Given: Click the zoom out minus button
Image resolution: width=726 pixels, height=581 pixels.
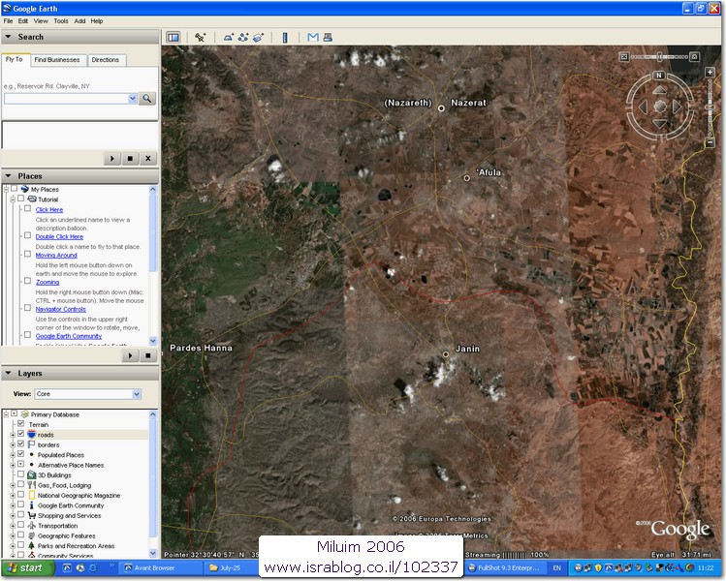Looking at the screenshot, I should coord(710,143).
